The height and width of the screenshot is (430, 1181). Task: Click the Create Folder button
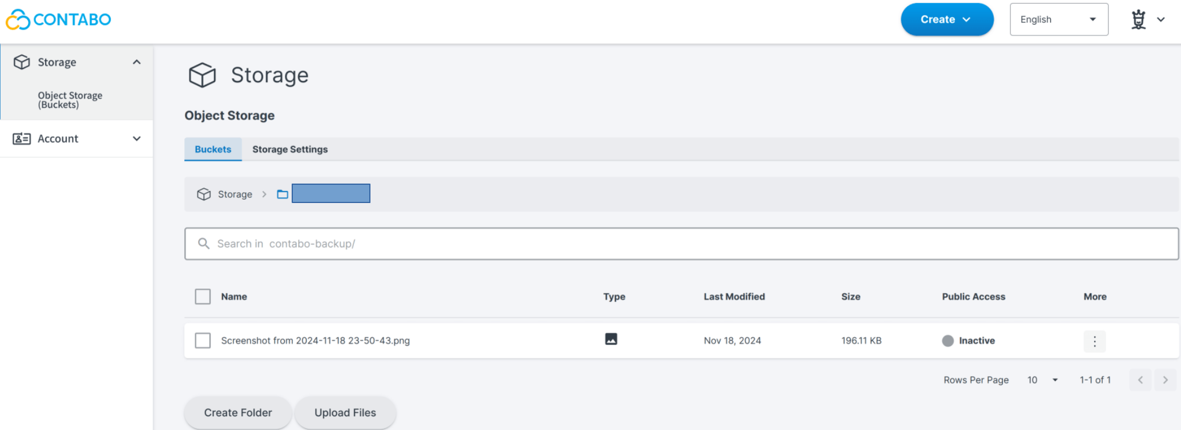[x=238, y=412]
